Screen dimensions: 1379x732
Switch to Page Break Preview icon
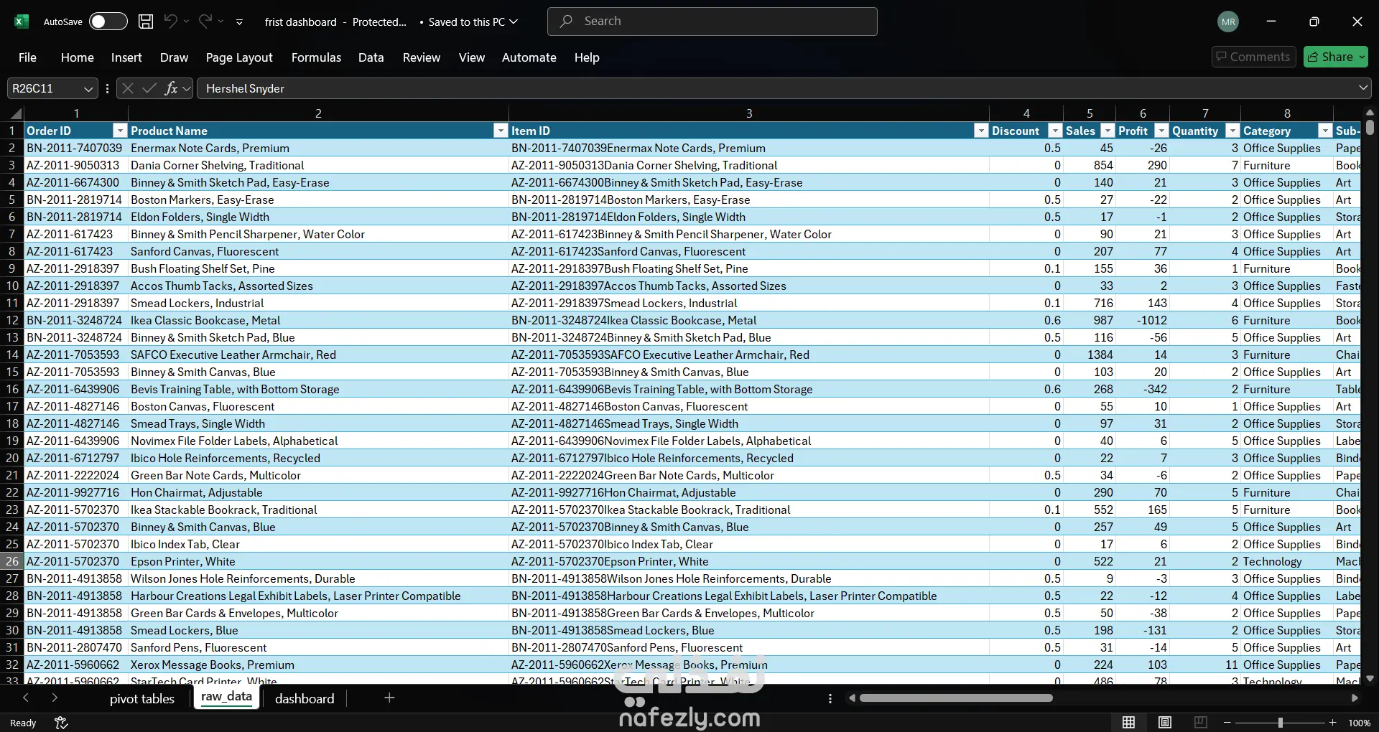pos(1200,723)
